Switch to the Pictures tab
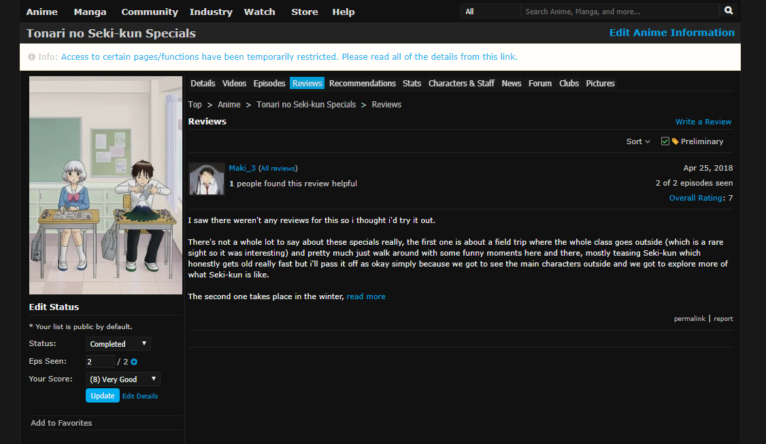 601,84
